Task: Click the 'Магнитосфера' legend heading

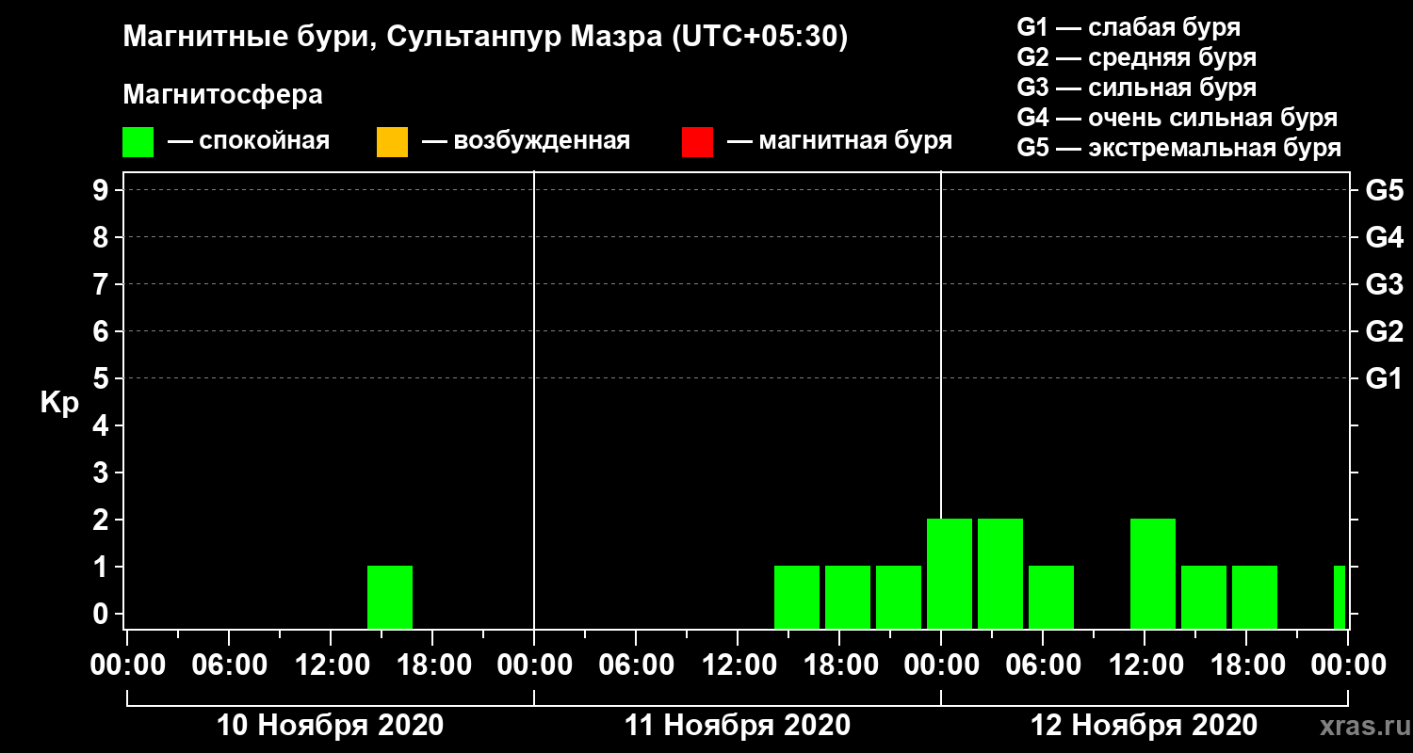Action: [x=223, y=95]
